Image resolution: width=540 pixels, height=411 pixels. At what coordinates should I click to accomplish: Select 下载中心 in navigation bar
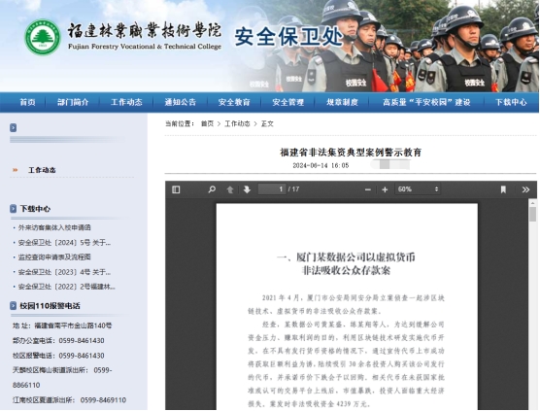click(x=511, y=102)
